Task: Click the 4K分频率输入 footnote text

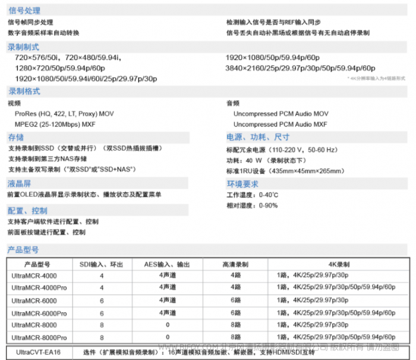Action: click(x=376, y=78)
